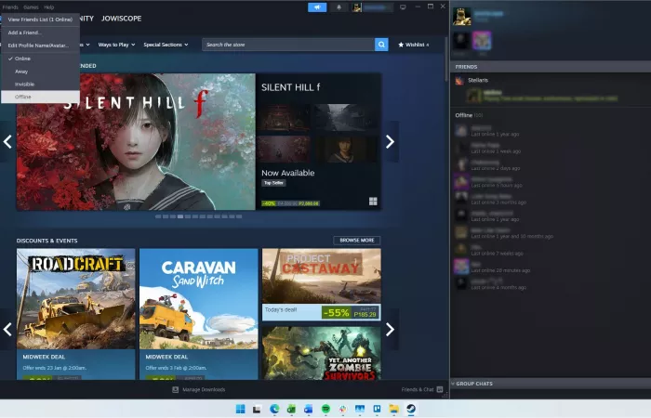Click the search magnifier button
Viewport: 651px width, 418px height.
381,45
